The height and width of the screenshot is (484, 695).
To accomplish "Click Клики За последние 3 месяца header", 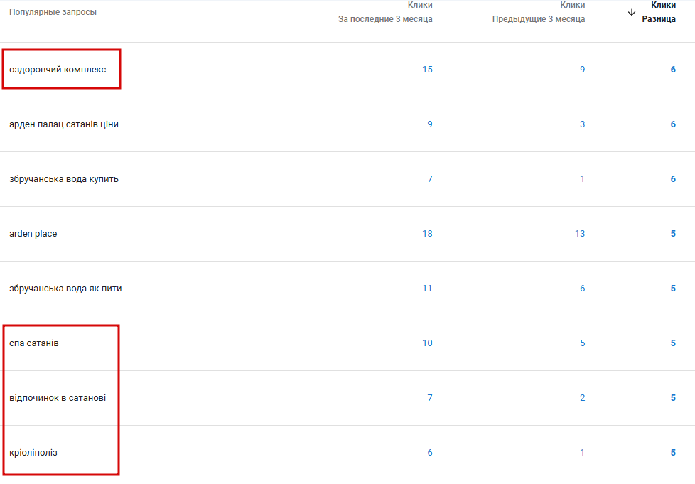I will tap(385, 12).
